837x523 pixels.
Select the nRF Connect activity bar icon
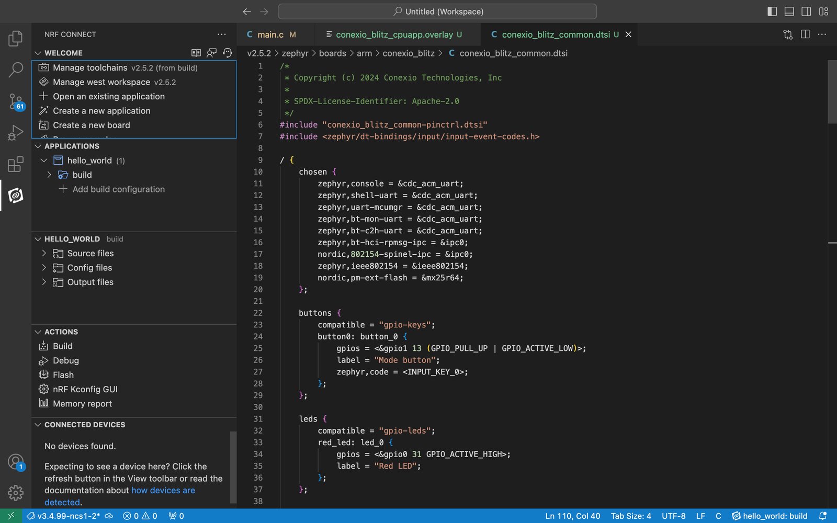click(x=16, y=195)
